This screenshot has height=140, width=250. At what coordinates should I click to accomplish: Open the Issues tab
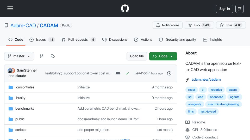coord(42,39)
